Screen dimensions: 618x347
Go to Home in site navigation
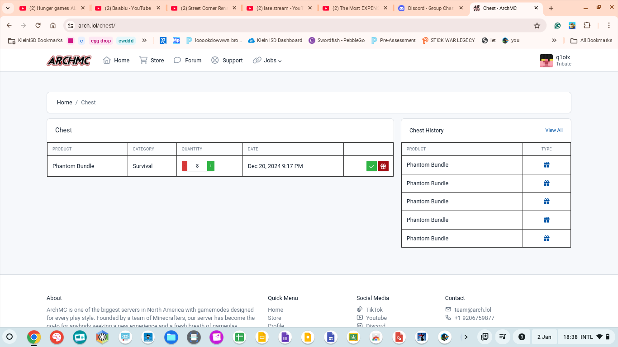click(116, 61)
